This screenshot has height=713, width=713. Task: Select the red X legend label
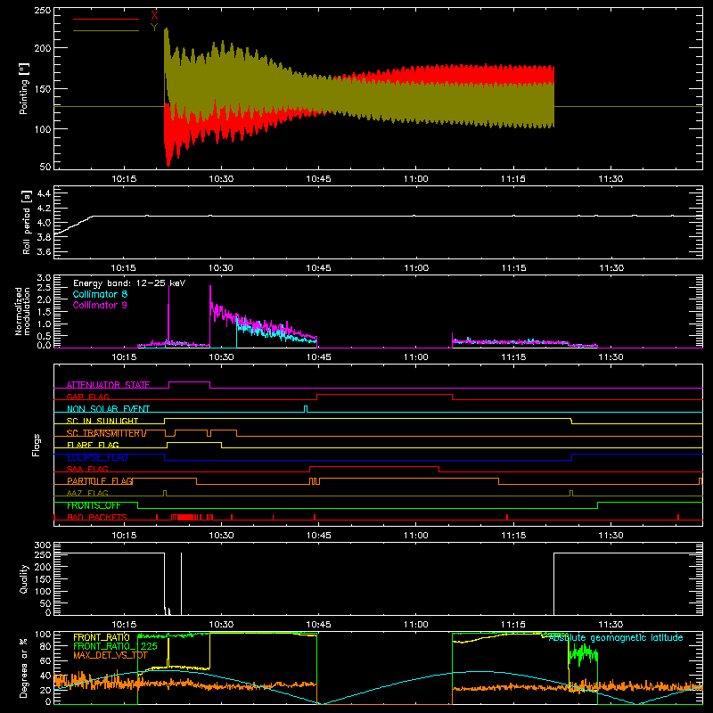point(154,16)
